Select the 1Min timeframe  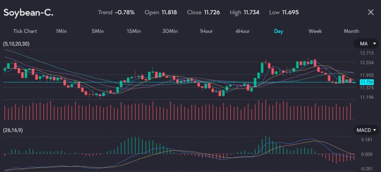pyautogui.click(x=61, y=31)
